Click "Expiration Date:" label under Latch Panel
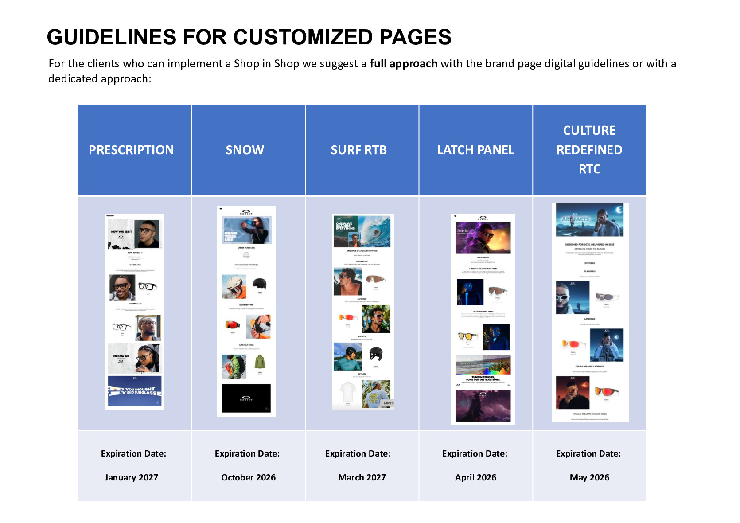740x523 pixels. [475, 453]
